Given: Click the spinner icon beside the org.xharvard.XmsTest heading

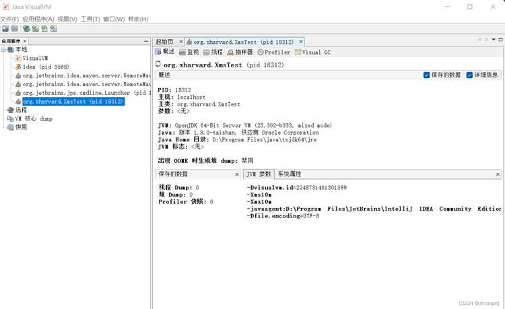Looking at the screenshot, I should point(158,64).
